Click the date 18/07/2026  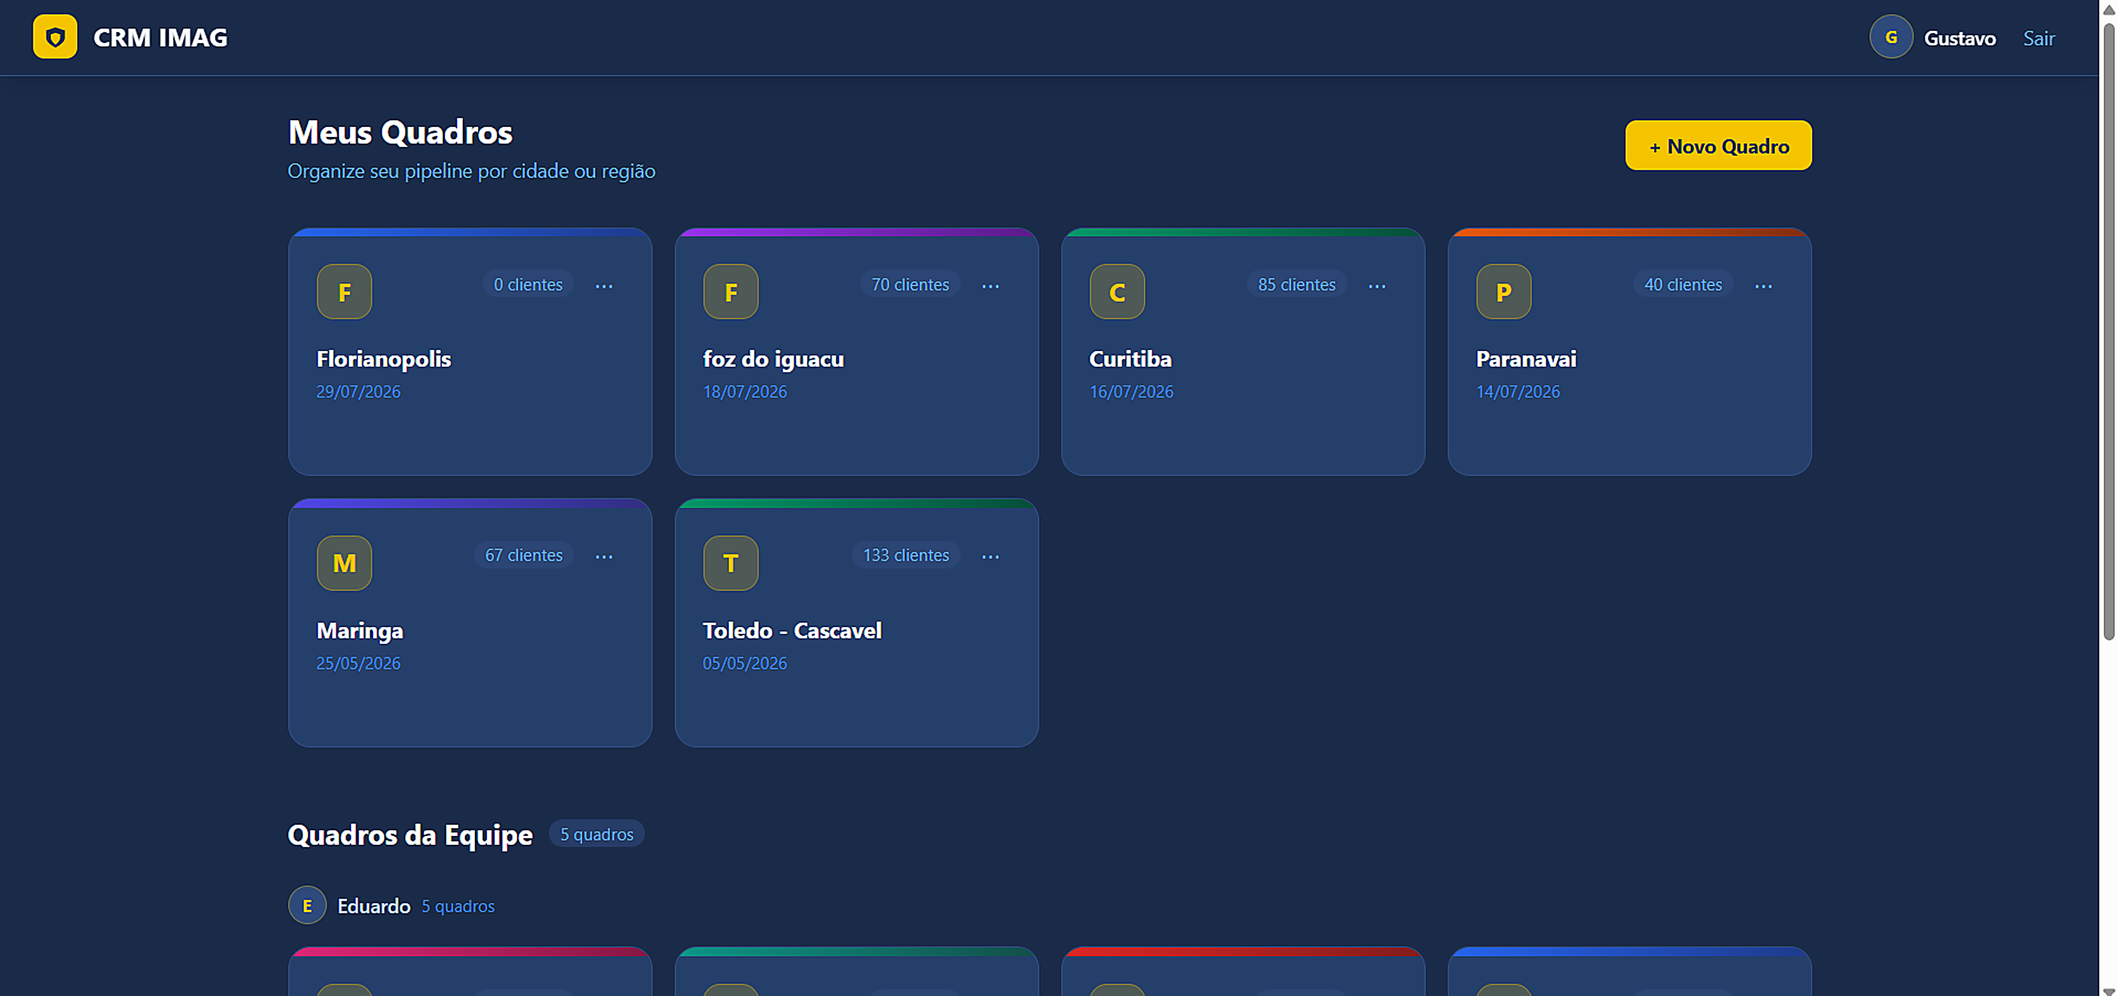(x=744, y=392)
